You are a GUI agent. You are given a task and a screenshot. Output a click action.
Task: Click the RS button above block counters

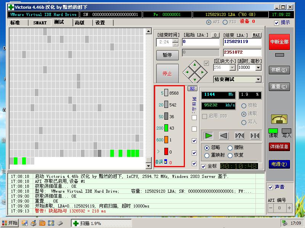[192, 89]
